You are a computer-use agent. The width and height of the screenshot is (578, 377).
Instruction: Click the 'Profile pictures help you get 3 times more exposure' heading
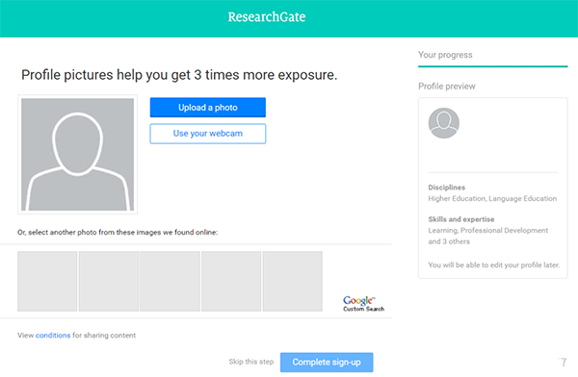point(179,75)
